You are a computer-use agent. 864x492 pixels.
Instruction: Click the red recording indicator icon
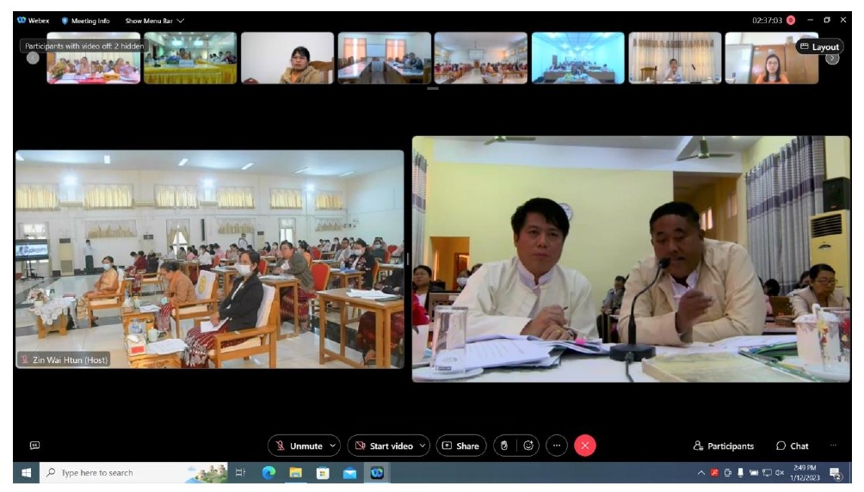(791, 20)
